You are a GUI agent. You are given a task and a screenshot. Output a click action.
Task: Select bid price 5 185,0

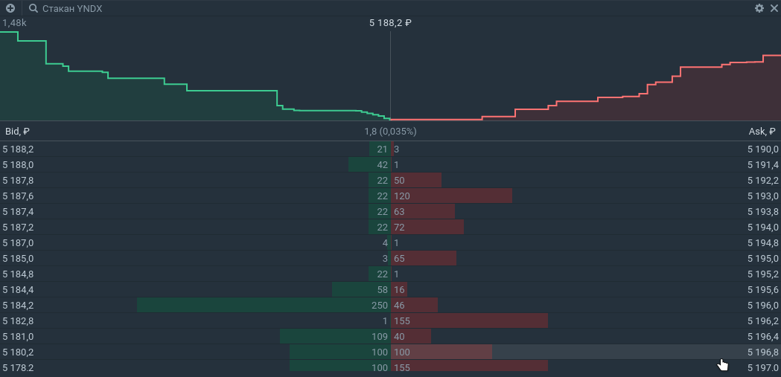pyautogui.click(x=18, y=259)
